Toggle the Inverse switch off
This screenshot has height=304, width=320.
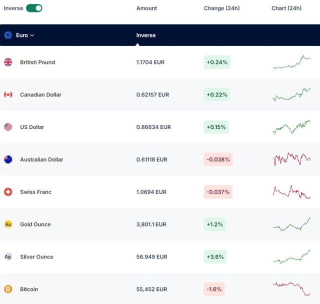(34, 8)
